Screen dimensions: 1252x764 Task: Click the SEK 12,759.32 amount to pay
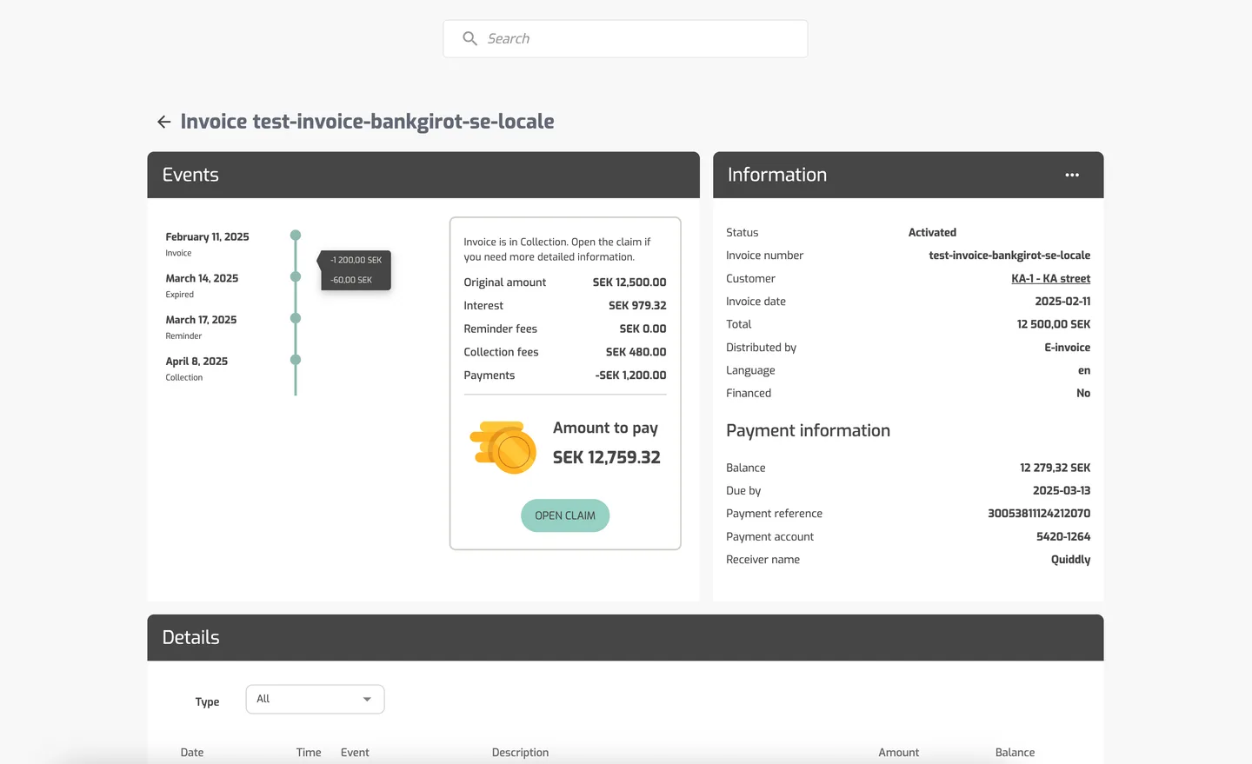(x=607, y=457)
